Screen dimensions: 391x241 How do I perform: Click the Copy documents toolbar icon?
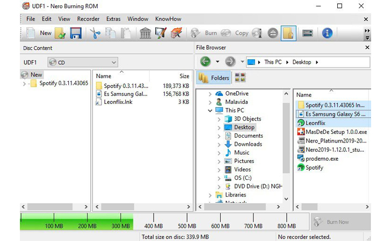coord(111,33)
